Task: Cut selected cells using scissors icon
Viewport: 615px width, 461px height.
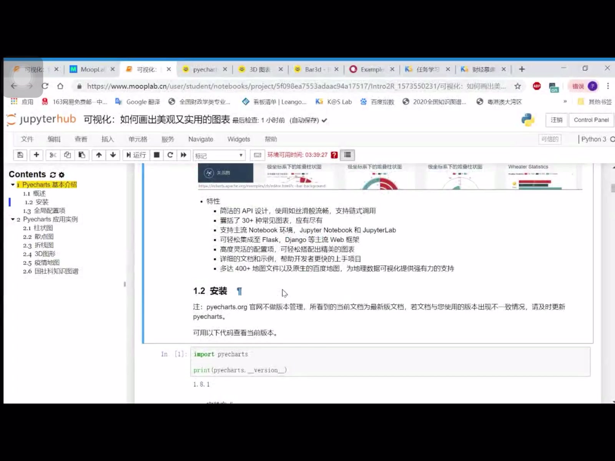Action: [53, 155]
